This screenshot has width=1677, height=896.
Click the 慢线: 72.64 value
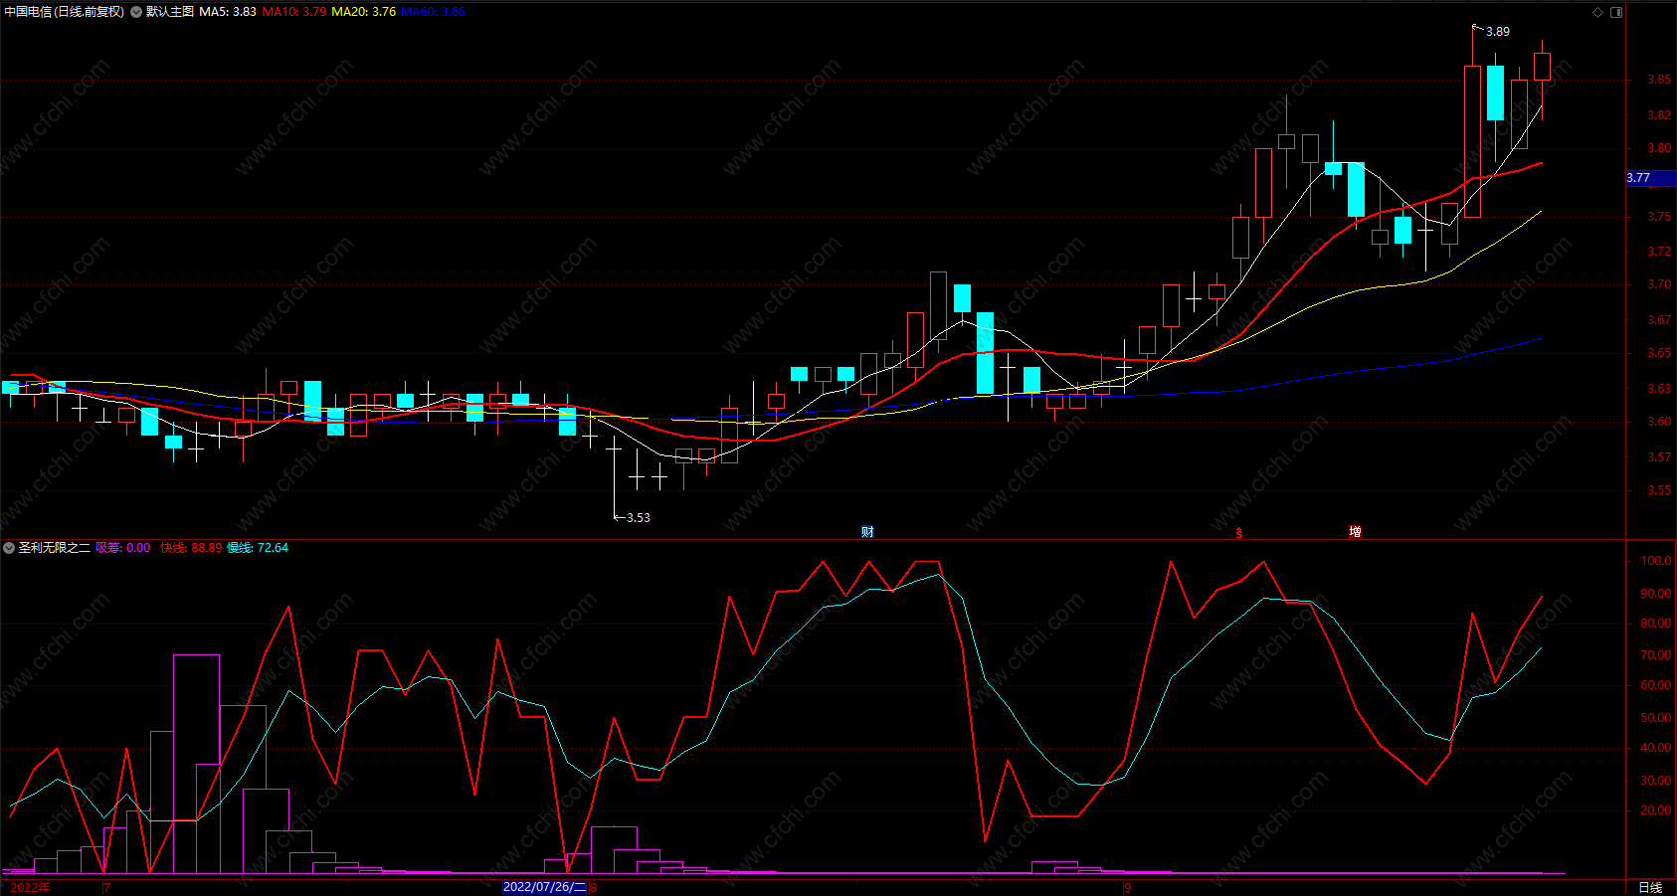[258, 548]
